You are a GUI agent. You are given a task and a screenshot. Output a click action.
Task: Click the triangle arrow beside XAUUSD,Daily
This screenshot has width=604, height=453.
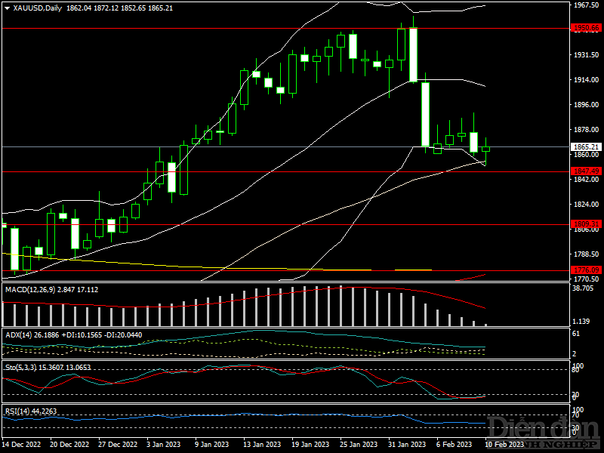(x=7, y=8)
